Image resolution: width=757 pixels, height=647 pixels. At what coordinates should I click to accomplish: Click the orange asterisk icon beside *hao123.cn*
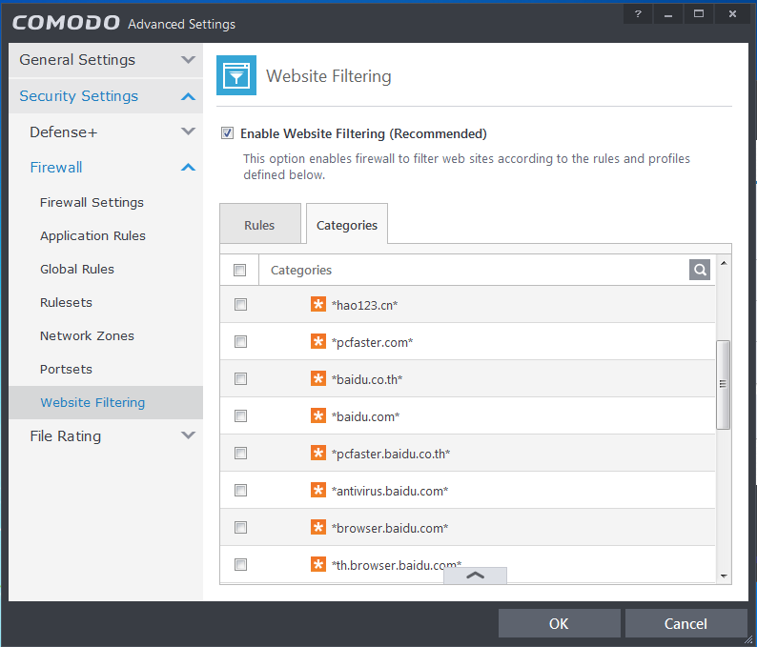pyautogui.click(x=318, y=304)
